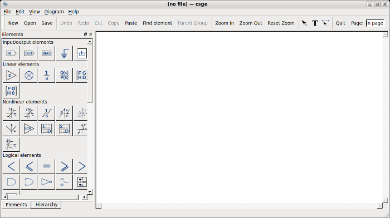Select the less-or-equal comparator element
This screenshot has height=218, width=390.
(x=29, y=166)
